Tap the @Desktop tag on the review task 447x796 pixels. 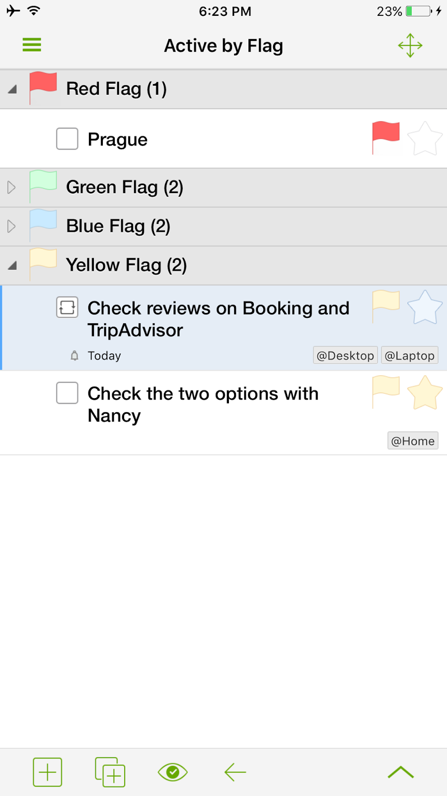345,355
